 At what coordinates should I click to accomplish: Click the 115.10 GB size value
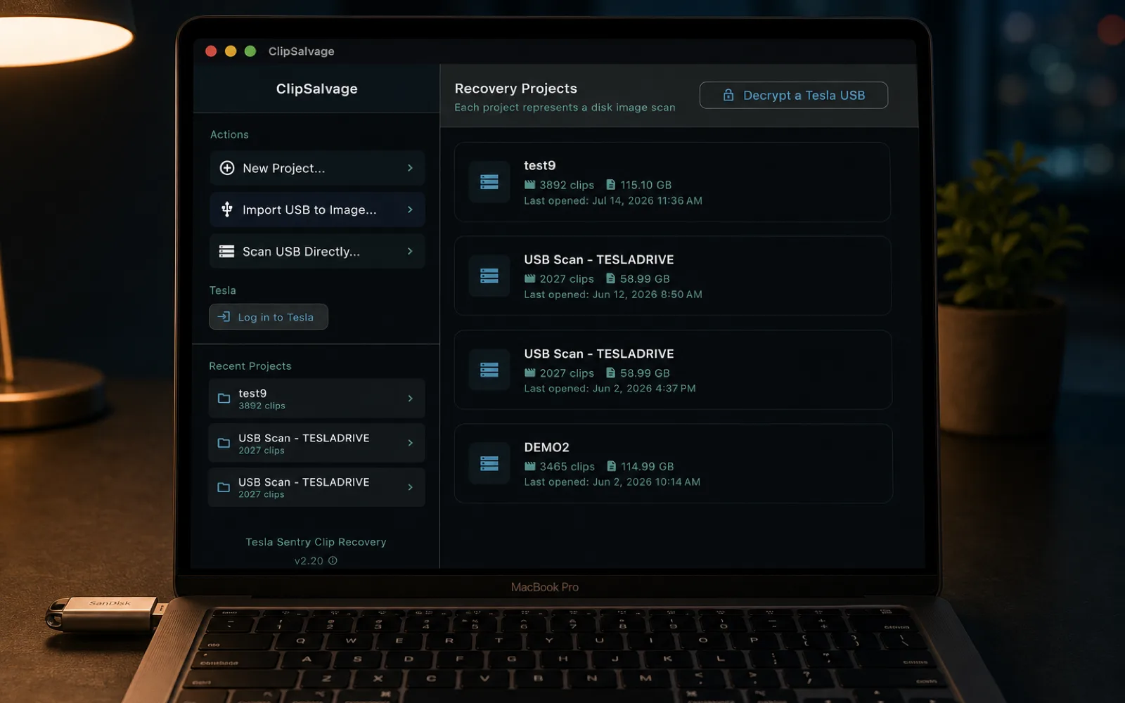pos(645,185)
